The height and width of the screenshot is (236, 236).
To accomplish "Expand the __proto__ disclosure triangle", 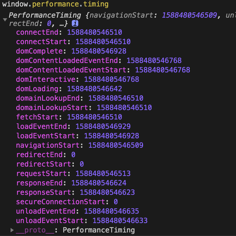I will coord(12,230).
